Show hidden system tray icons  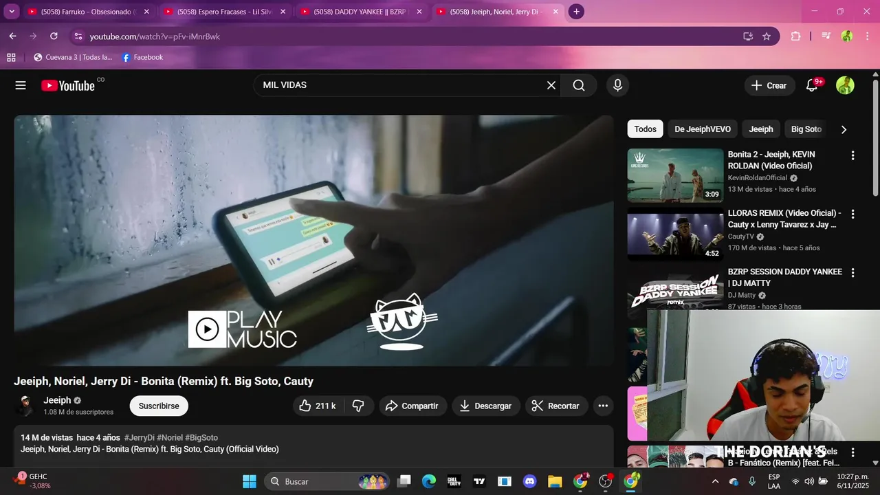[x=715, y=481]
